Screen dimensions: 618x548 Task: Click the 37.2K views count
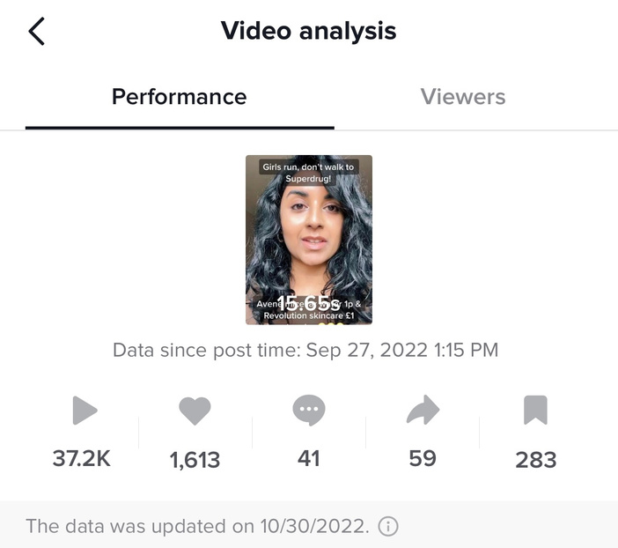pyautogui.click(x=81, y=458)
